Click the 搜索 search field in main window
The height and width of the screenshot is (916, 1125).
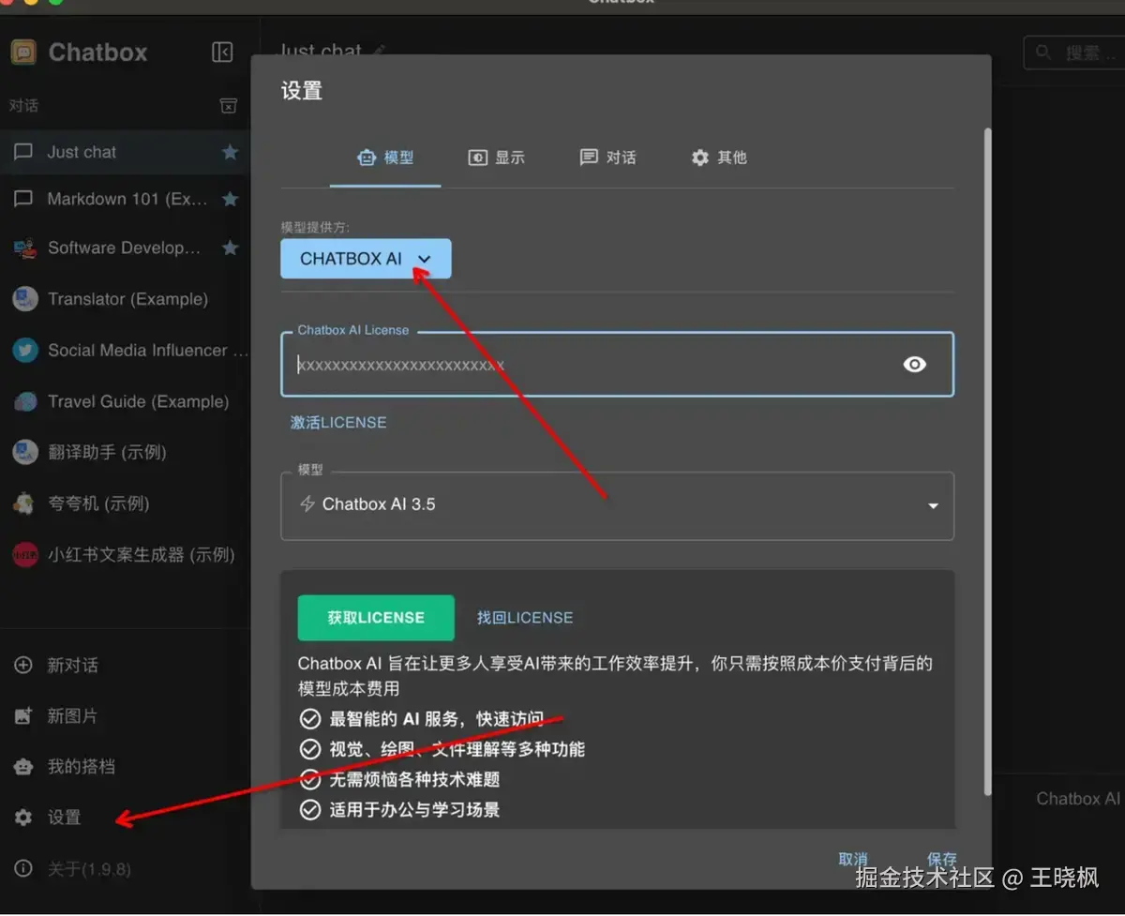tap(1074, 53)
